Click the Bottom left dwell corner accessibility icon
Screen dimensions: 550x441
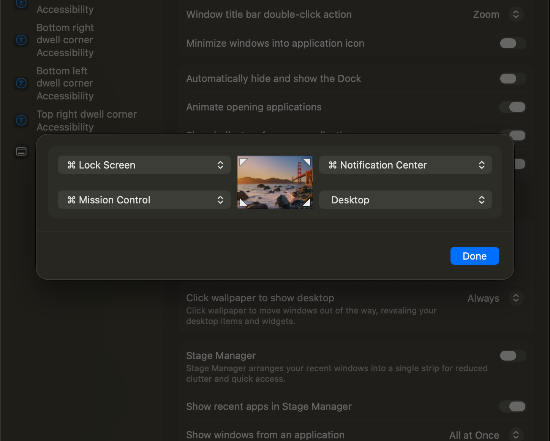click(21, 83)
